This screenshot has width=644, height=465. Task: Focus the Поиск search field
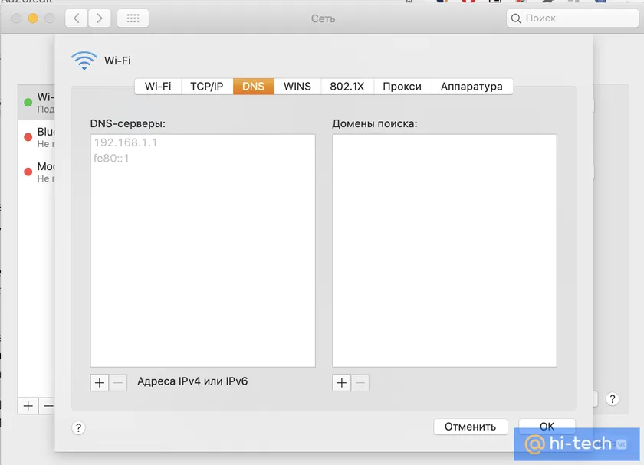573,18
